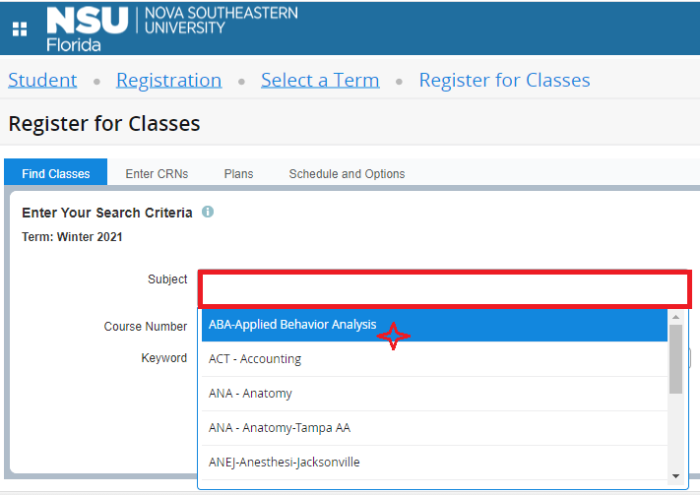Open the Plans tab

pos(238,173)
